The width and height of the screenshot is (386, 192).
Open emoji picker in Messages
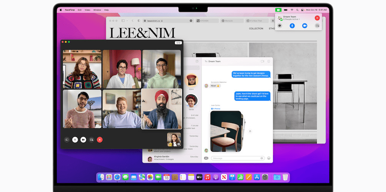269,158
